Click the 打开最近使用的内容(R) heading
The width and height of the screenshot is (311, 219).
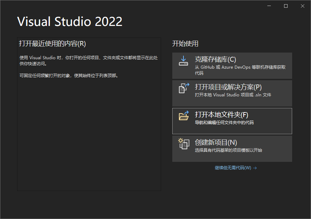point(52,43)
